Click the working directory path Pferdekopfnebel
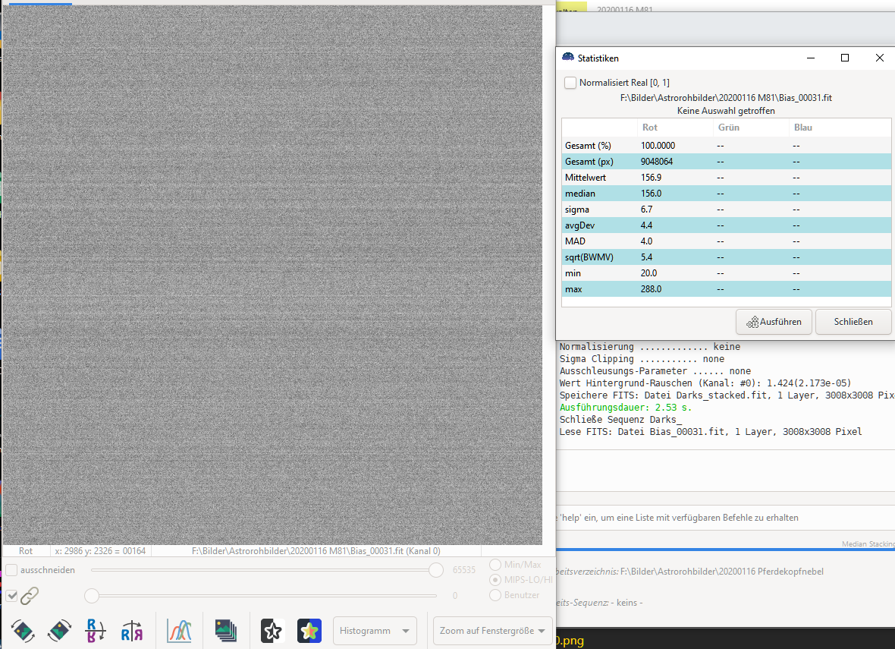895x649 pixels. coord(721,572)
